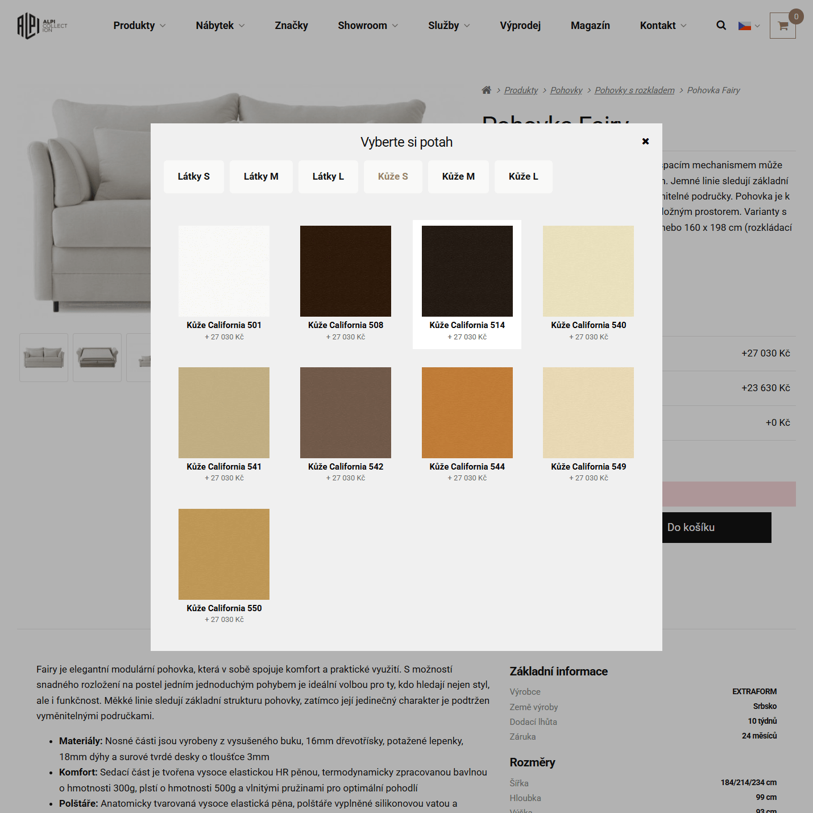Image resolution: width=813 pixels, height=813 pixels.
Task: Open the first sofa front-view thumbnail
Action: (x=44, y=358)
